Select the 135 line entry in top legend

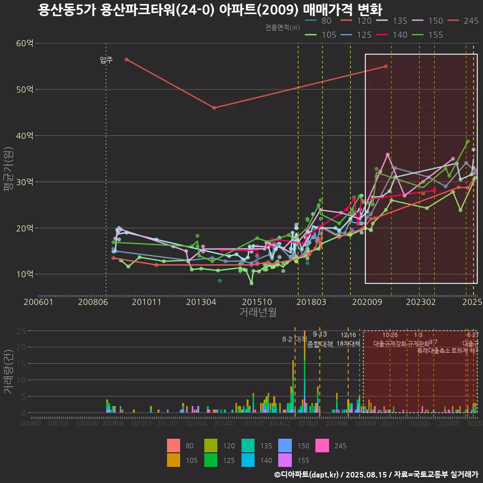[392, 21]
